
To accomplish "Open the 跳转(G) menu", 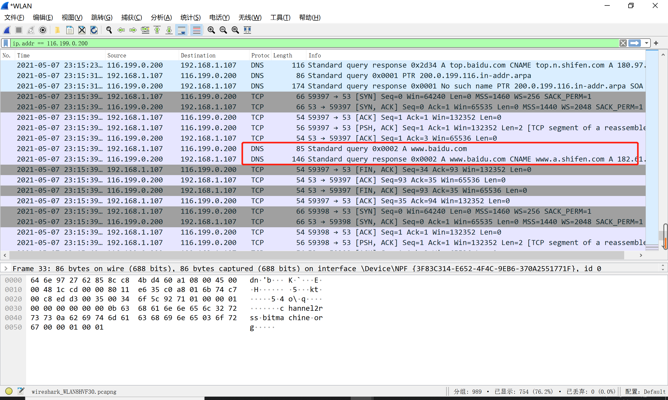I will (102, 17).
